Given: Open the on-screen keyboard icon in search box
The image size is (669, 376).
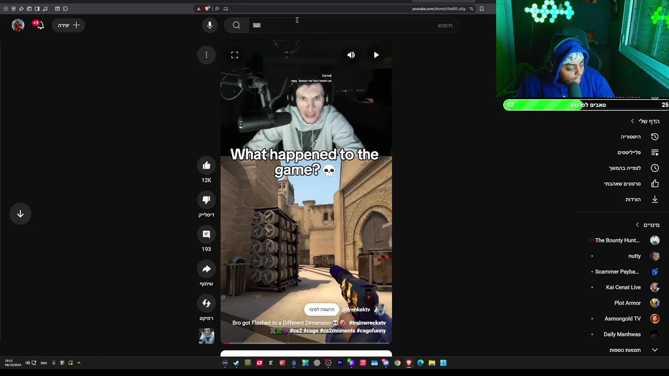Looking at the screenshot, I should click(257, 25).
